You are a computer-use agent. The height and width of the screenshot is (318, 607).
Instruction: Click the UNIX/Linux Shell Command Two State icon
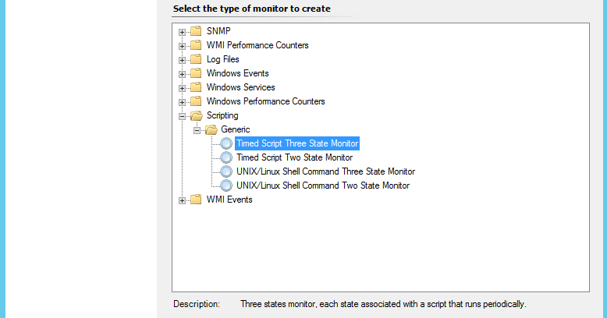226,185
